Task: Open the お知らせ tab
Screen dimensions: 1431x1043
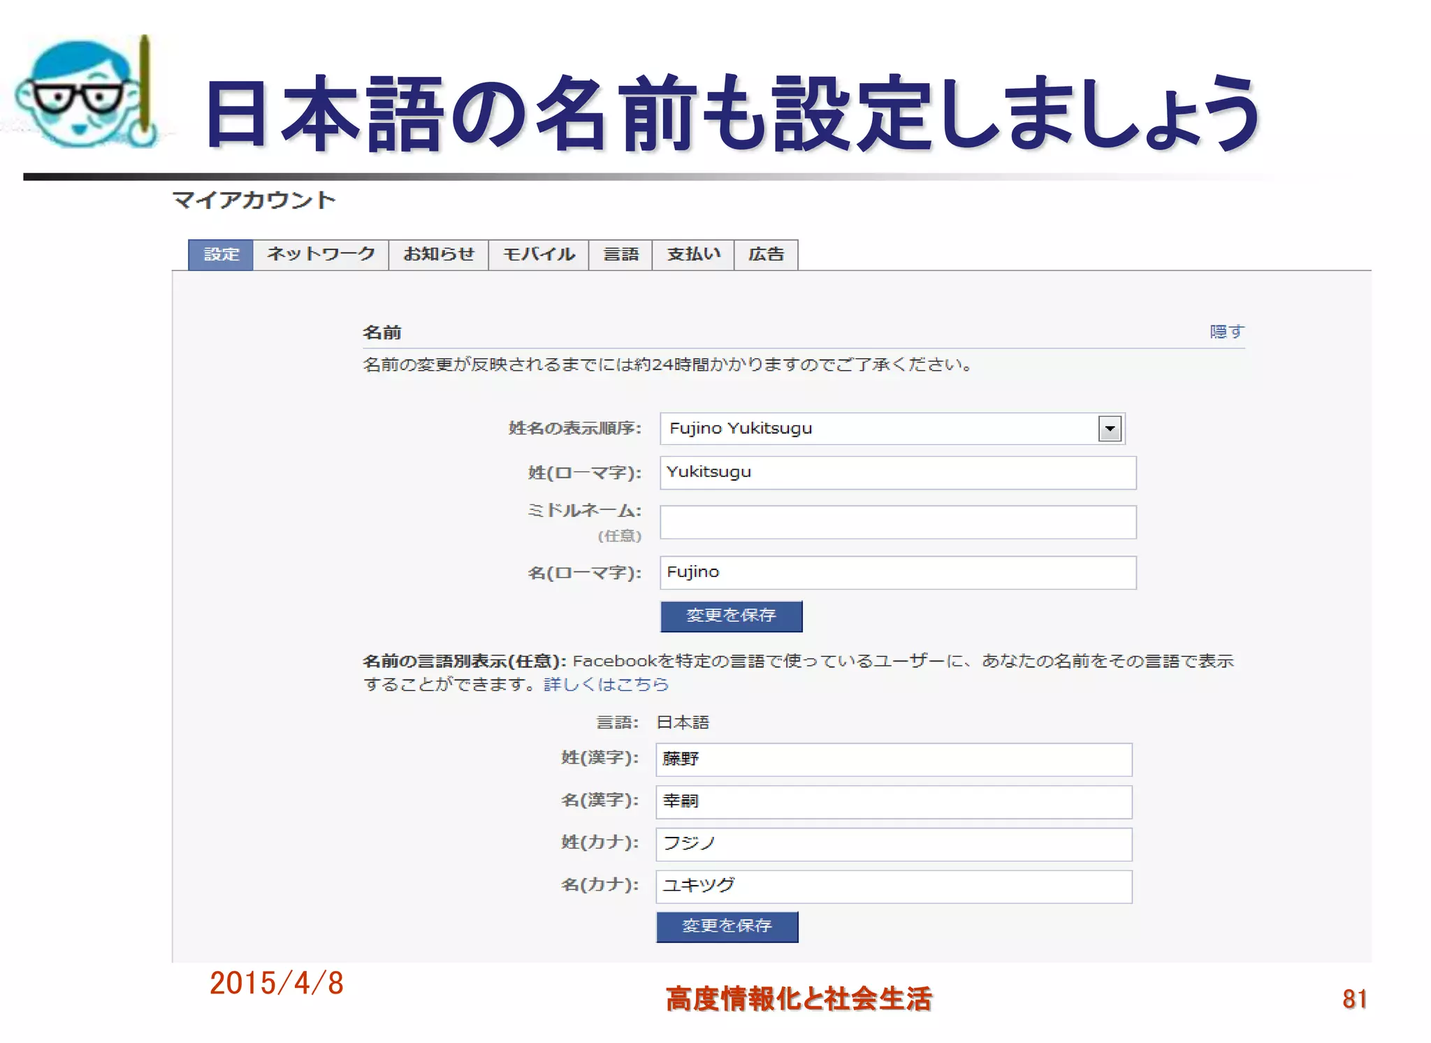Action: click(x=439, y=254)
